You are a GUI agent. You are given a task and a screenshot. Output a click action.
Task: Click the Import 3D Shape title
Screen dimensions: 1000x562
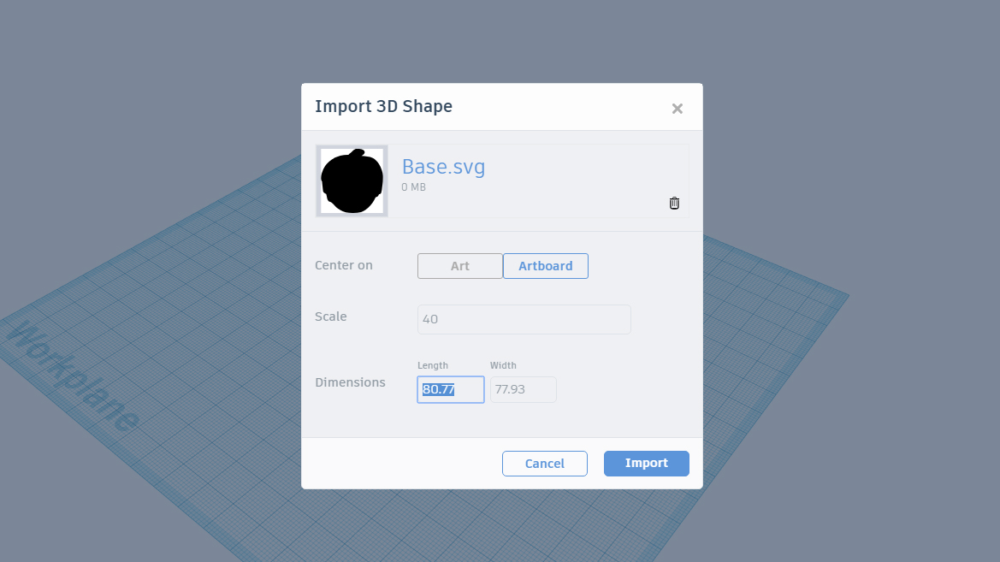(x=384, y=106)
